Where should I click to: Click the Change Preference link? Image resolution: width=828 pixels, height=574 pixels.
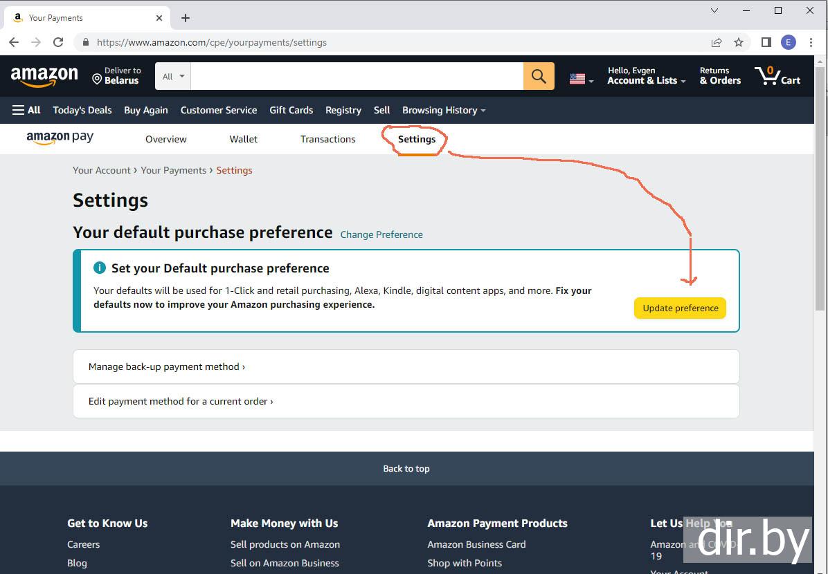click(381, 234)
